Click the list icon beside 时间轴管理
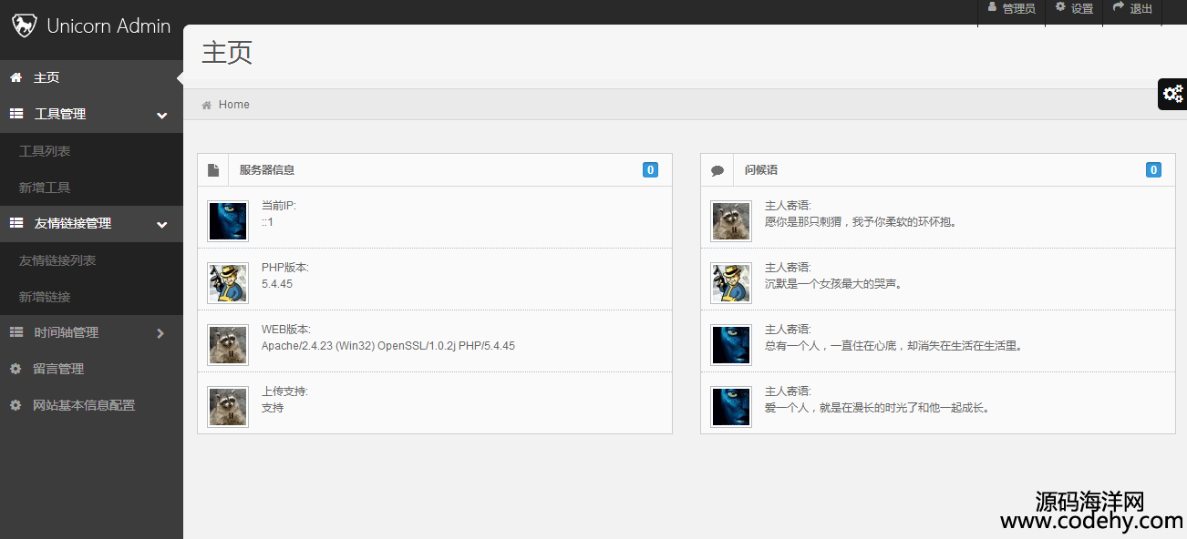The image size is (1187, 539). click(x=15, y=333)
